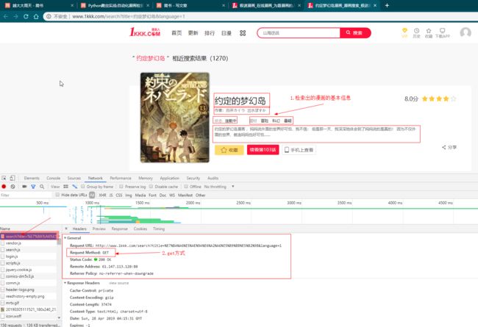Select jquery.cookie.js in request list
The height and width of the screenshot is (327, 478).
(x=18, y=270)
